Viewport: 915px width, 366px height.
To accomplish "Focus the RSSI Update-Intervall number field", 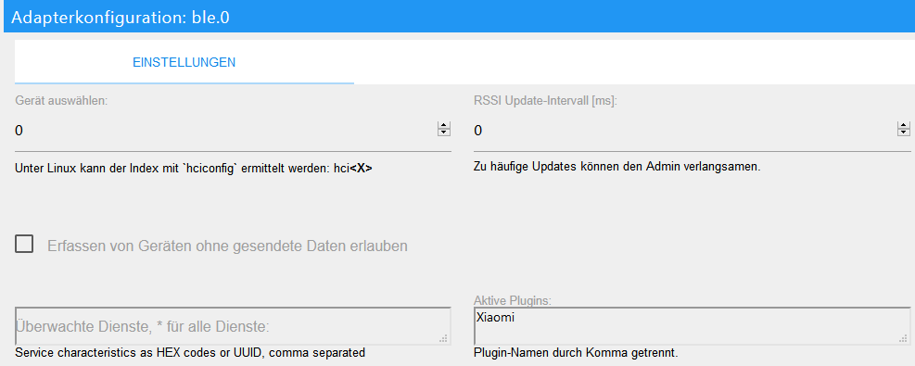I will (x=685, y=131).
